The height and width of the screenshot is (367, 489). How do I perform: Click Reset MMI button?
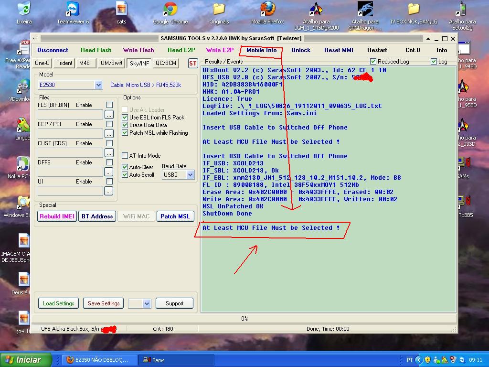pos(339,50)
